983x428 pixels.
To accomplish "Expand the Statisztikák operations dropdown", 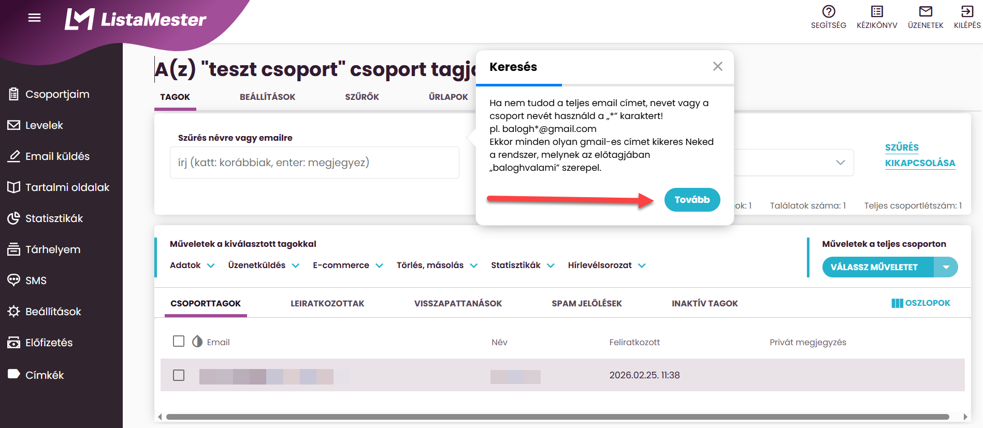I will (523, 265).
